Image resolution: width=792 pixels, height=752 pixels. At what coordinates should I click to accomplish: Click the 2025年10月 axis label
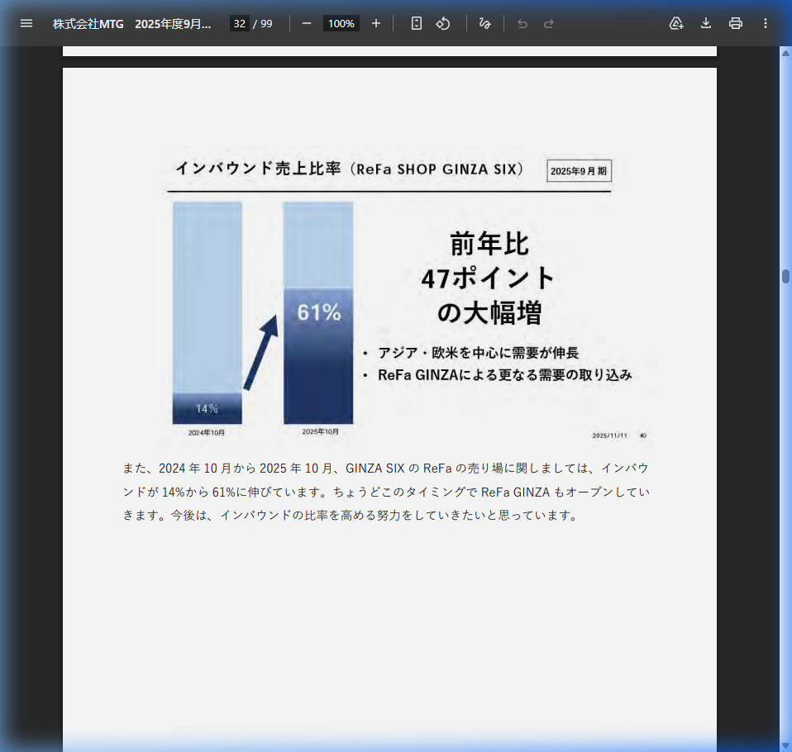point(320,432)
